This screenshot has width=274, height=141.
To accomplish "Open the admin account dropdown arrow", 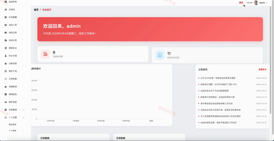I will (267, 3).
